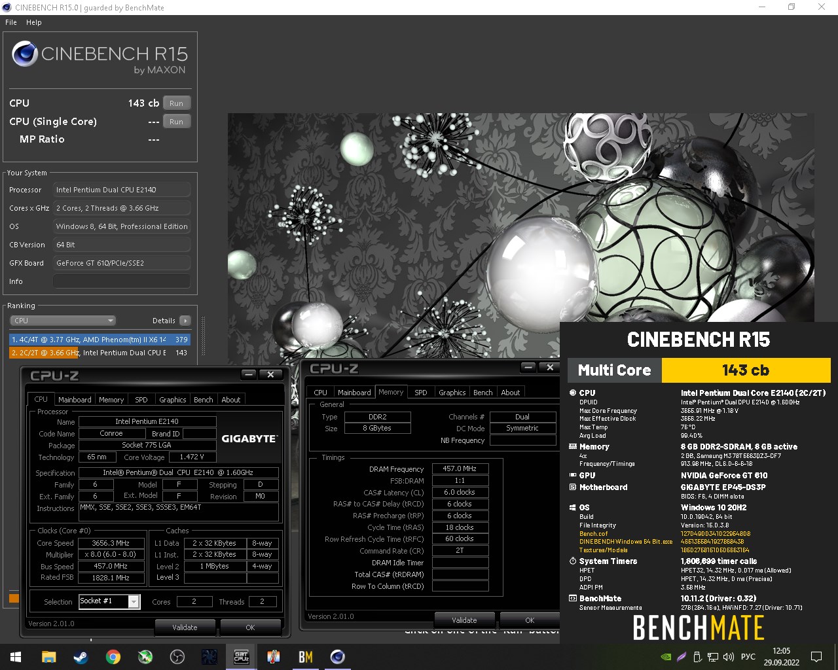Switch to the GBT CPU-Z taskbar icon
Screen dimensions: 838x670
click(242, 657)
